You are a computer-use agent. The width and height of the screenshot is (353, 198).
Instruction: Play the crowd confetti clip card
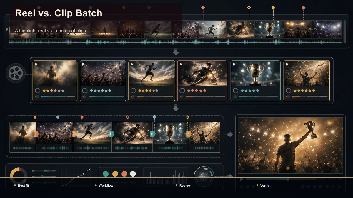pos(84,64)
